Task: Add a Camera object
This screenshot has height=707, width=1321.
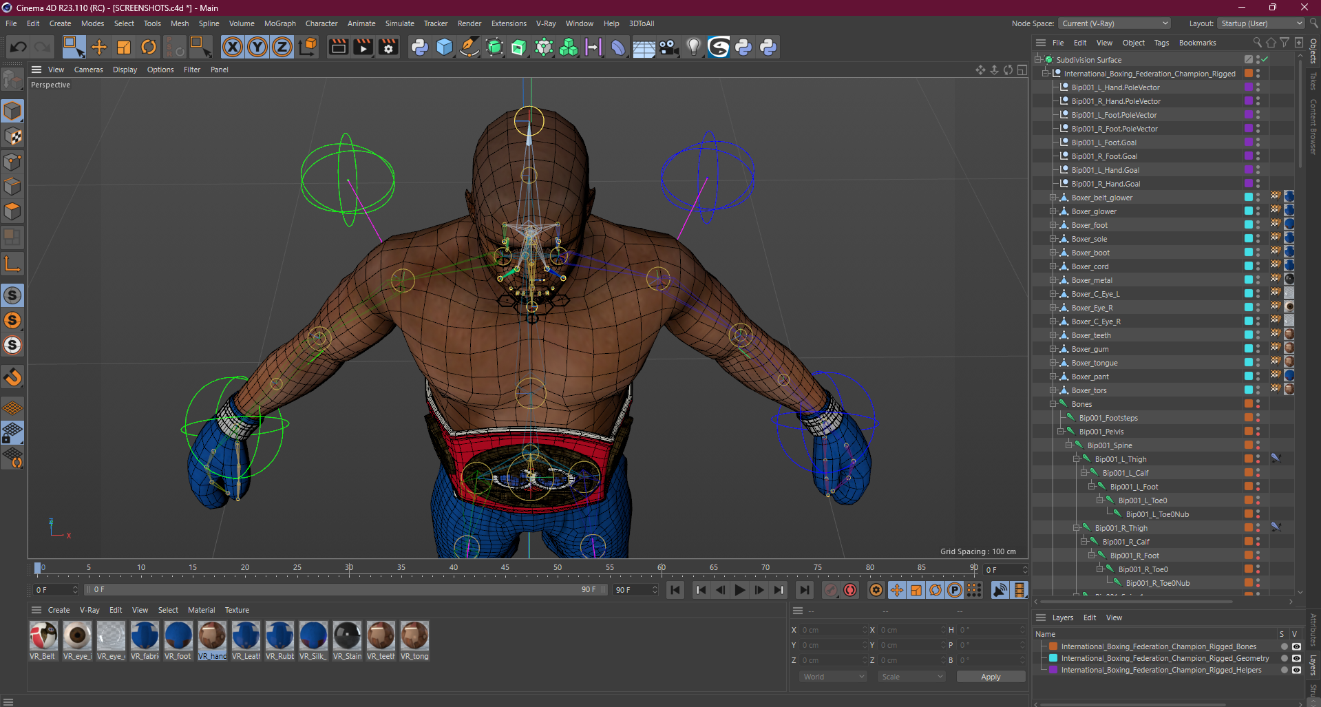Action: click(x=668, y=47)
